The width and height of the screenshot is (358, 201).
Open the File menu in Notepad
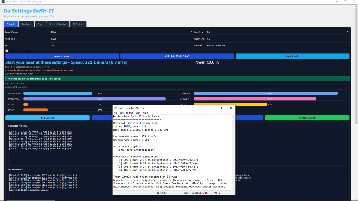[115, 113]
